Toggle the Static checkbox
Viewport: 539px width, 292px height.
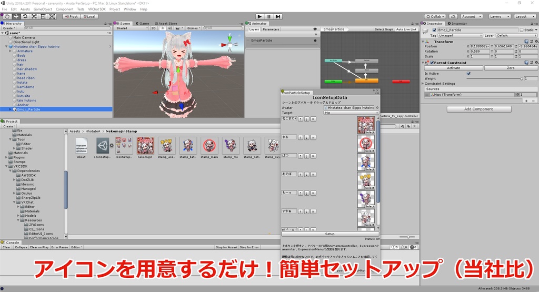[522, 30]
